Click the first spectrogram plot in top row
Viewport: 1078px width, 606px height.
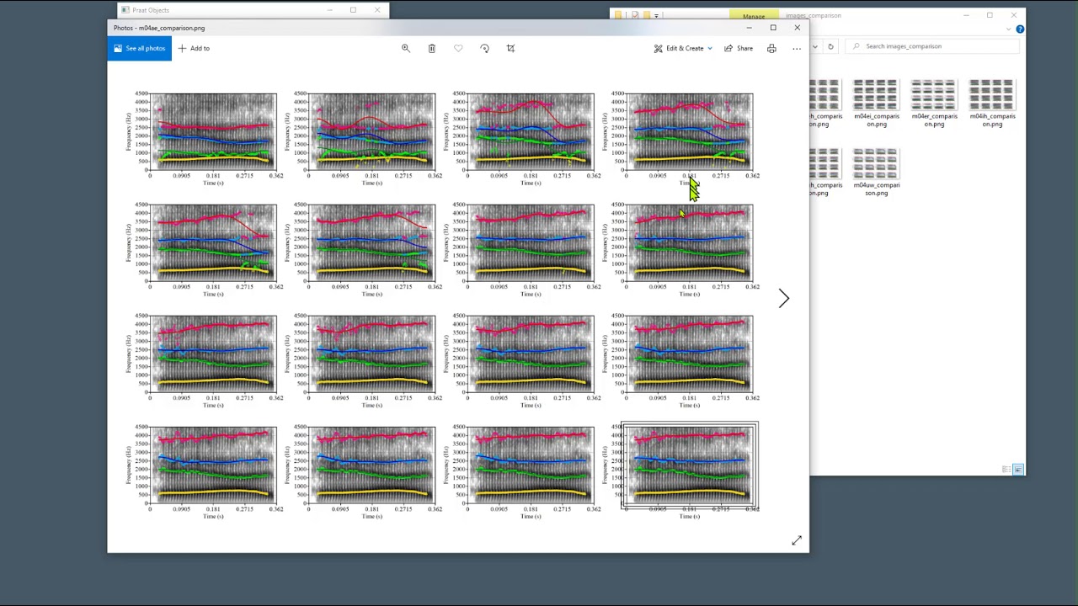213,131
